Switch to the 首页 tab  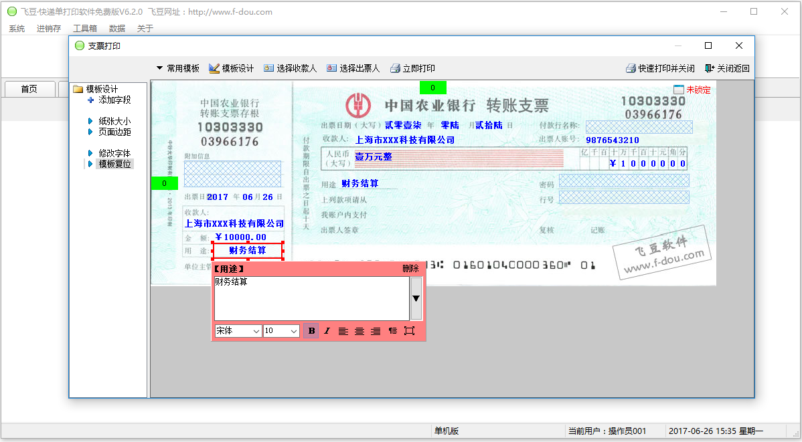point(29,89)
